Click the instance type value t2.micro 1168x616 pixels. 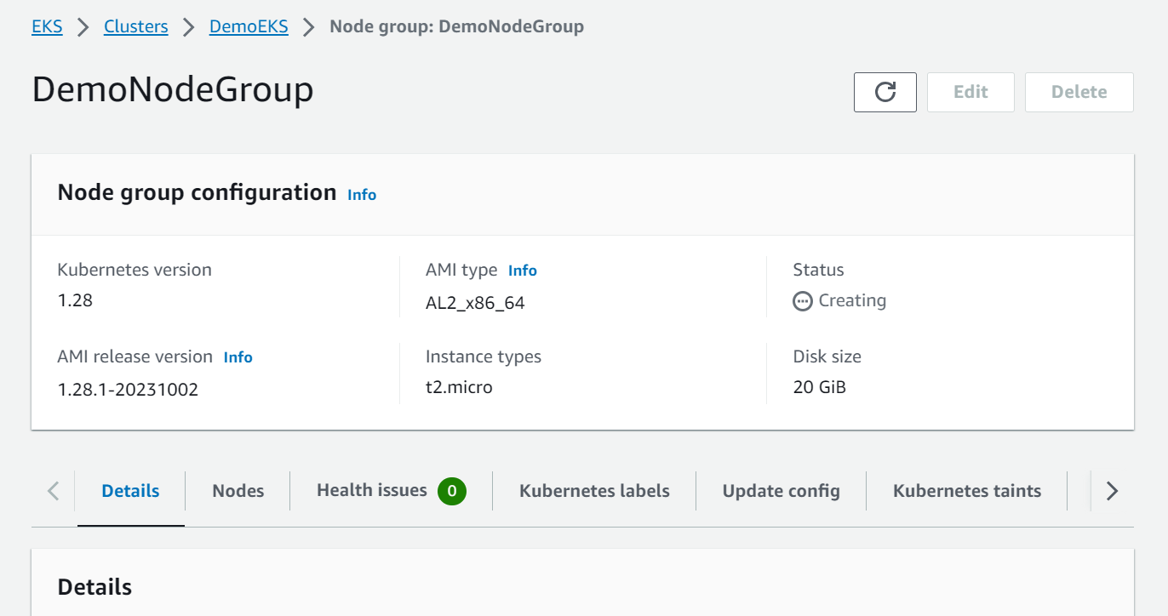459,388
